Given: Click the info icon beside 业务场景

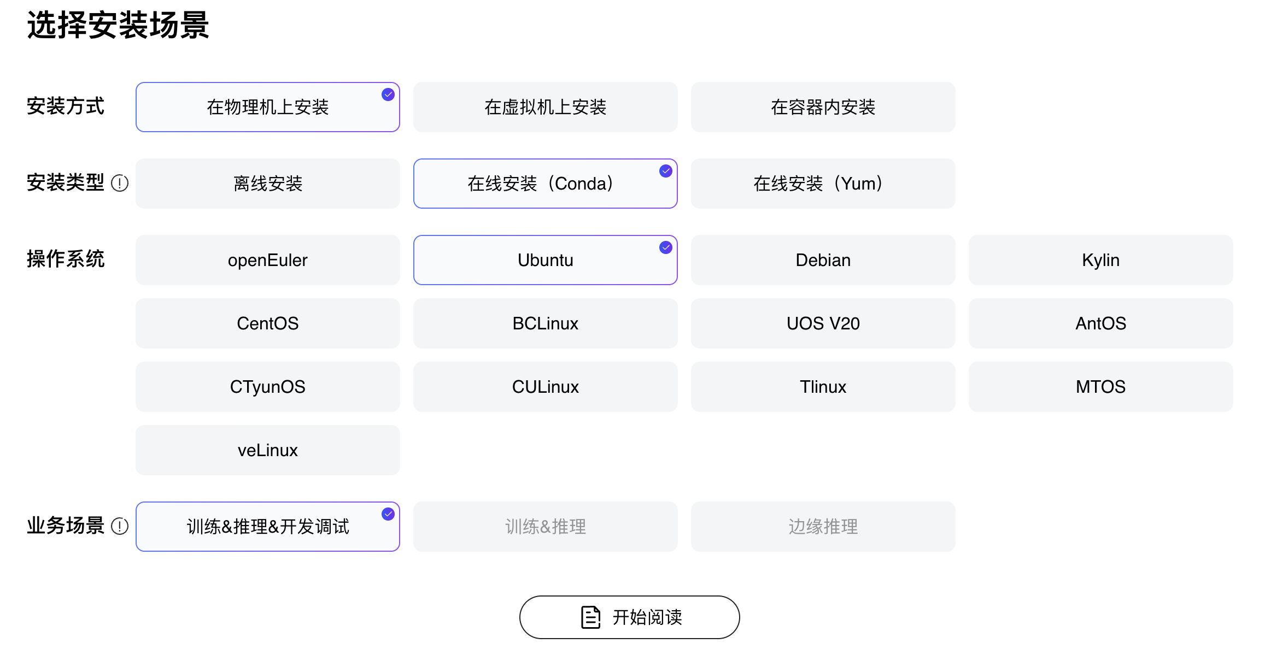Looking at the screenshot, I should 119,526.
